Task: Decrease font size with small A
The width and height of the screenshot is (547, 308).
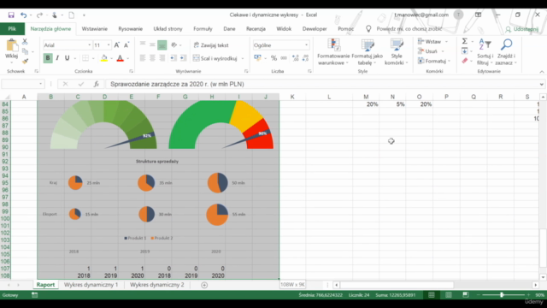Action: pyautogui.click(x=126, y=45)
